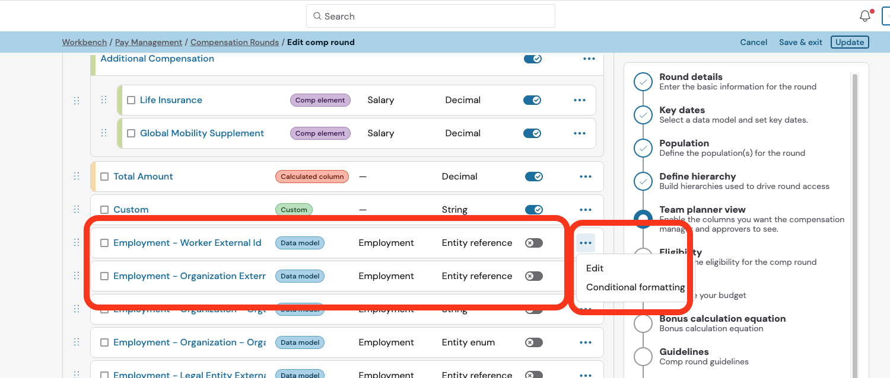
Task: Choose Edit from the context menu
Action: 595,268
